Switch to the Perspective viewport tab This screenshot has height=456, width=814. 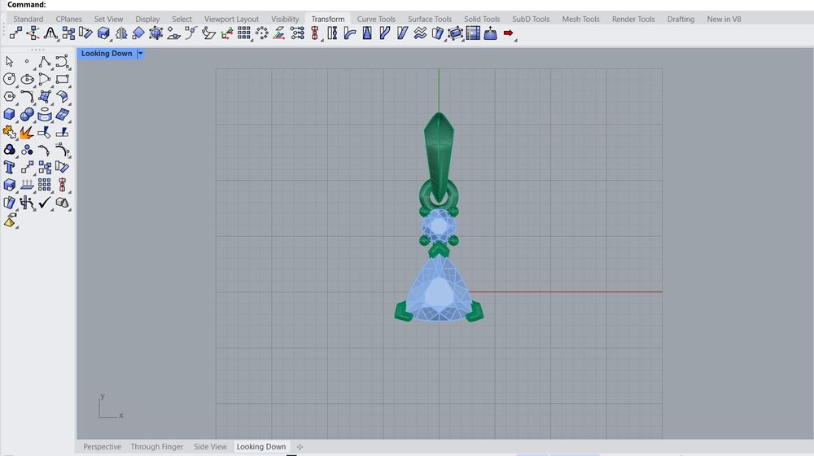click(x=102, y=446)
